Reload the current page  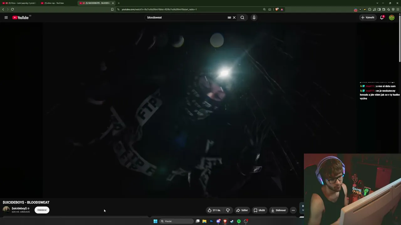(13, 9)
